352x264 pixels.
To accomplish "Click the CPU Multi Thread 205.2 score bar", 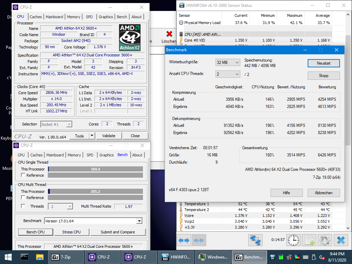I will click(96, 191).
